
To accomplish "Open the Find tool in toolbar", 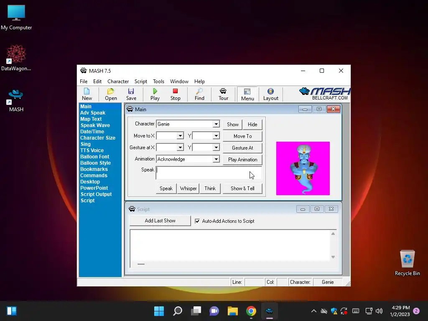I will click(199, 94).
